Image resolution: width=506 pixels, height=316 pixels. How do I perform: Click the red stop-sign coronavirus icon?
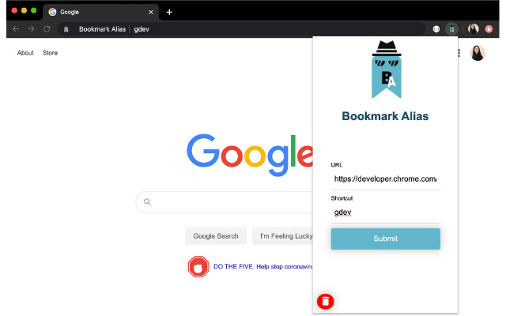(198, 267)
